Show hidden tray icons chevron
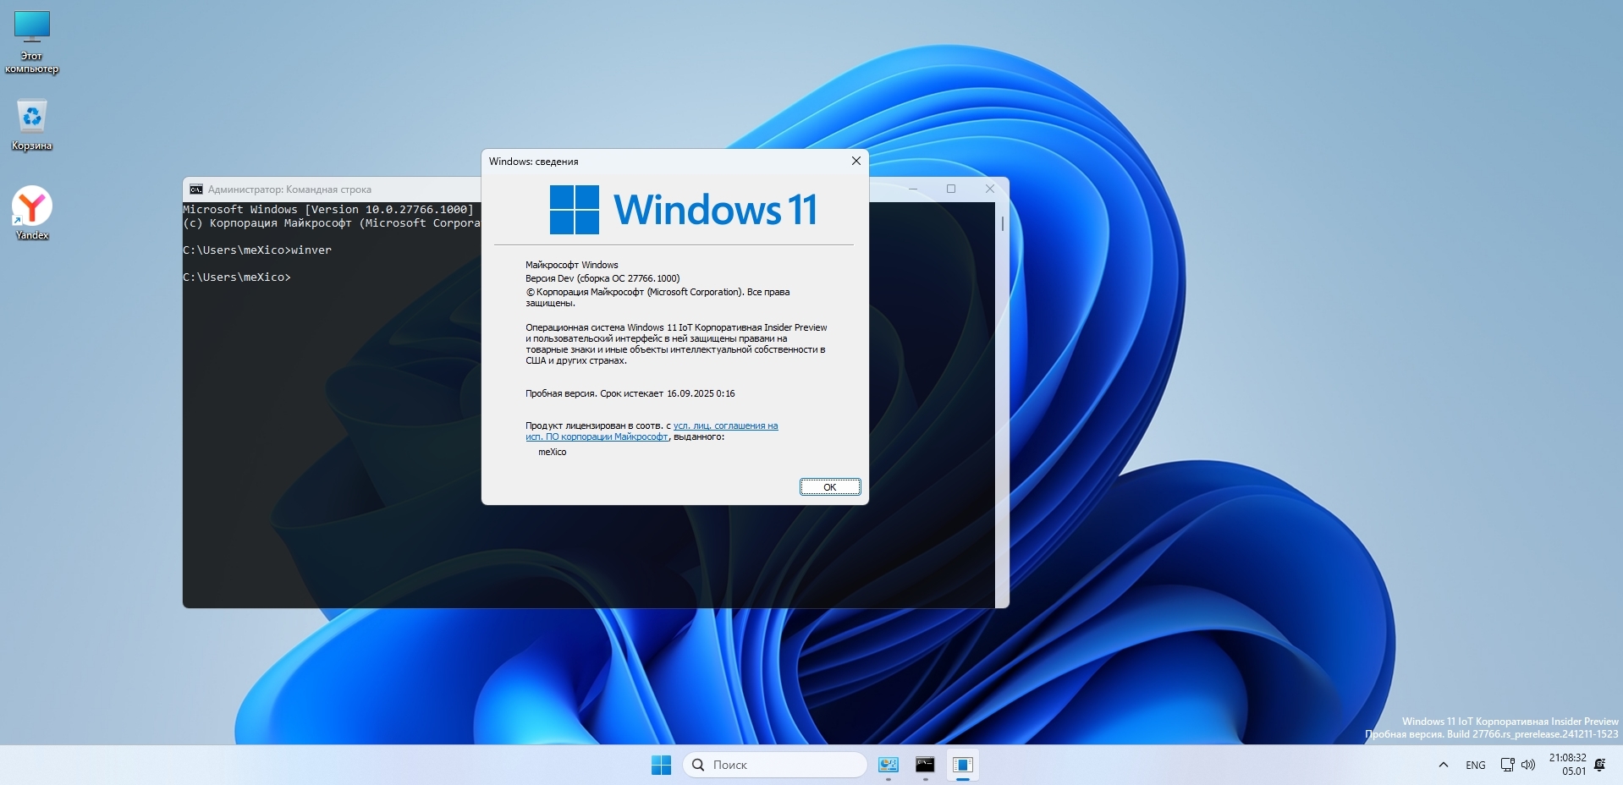The width and height of the screenshot is (1623, 785). [x=1444, y=765]
